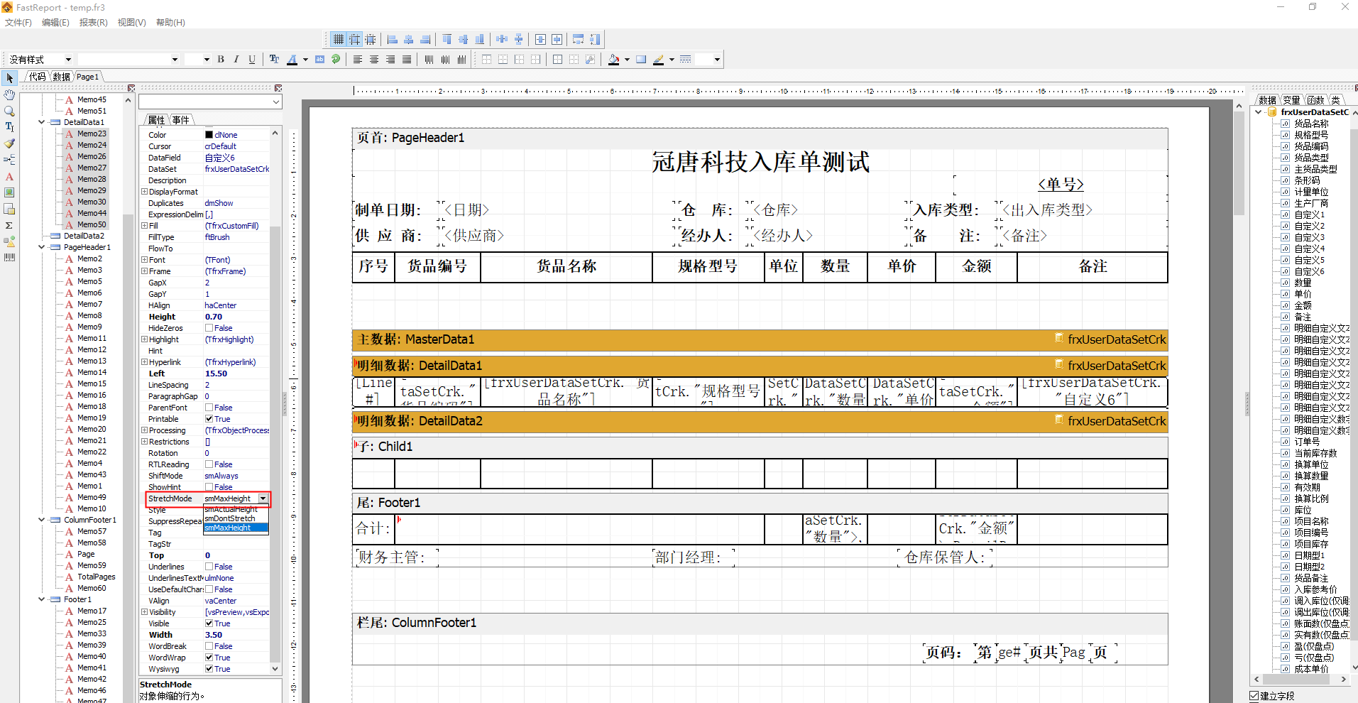
Task: Pick the Text object (A) tool
Action: click(9, 176)
